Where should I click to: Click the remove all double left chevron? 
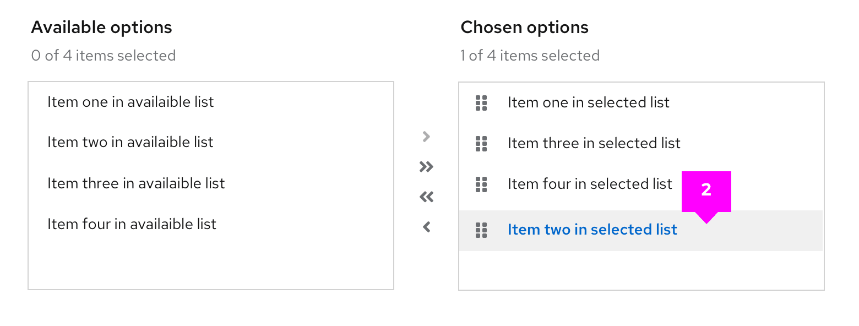[x=426, y=197]
